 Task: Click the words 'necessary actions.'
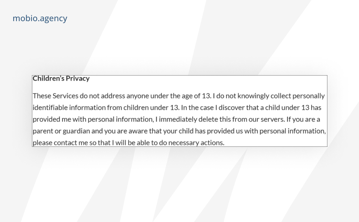point(196,143)
